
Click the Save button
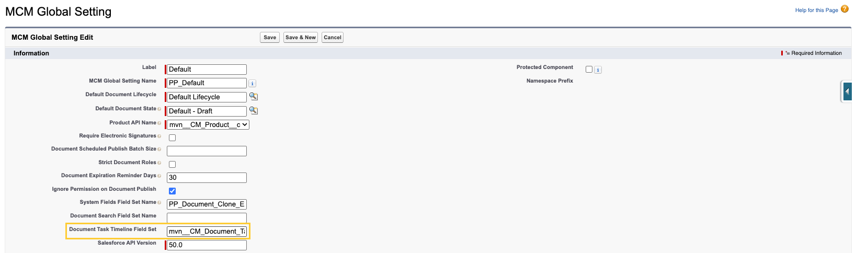(270, 37)
